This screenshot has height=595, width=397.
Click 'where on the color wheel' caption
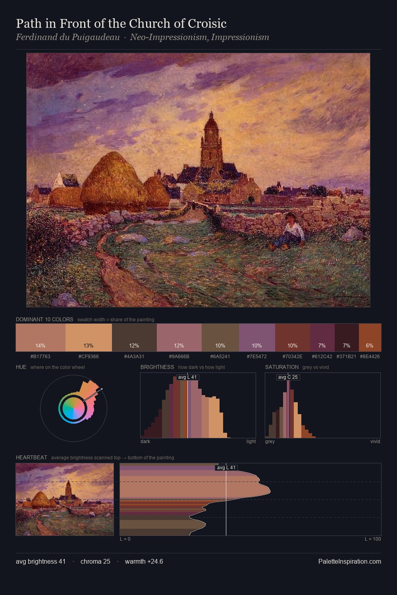click(x=58, y=367)
